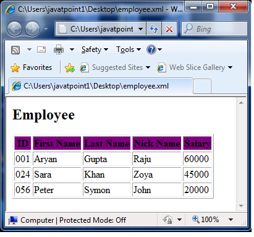The width and height of the screenshot is (254, 237).
Task: Click Add to Favorites Bar icon
Action: [x=70, y=67]
